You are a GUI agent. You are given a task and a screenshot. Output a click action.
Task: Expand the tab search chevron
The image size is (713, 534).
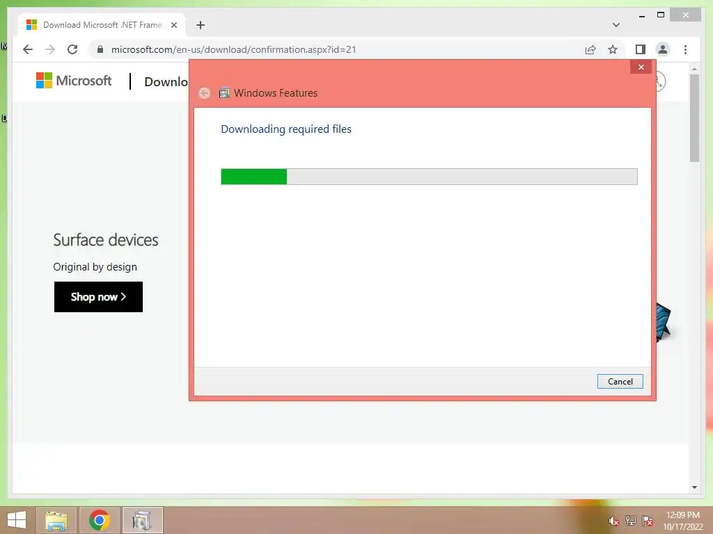coord(616,25)
